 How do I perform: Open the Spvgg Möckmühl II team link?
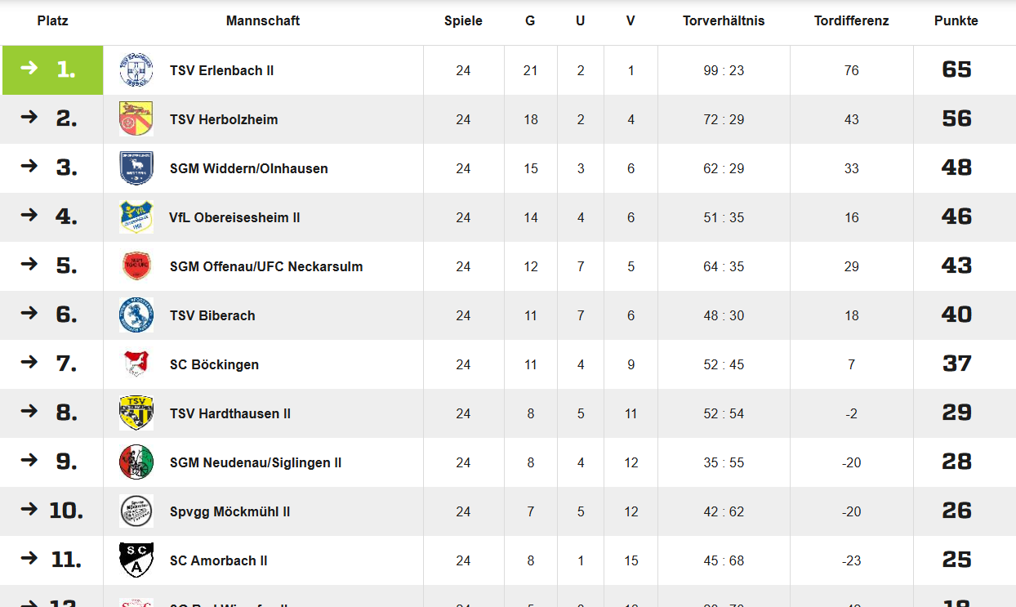[229, 511]
